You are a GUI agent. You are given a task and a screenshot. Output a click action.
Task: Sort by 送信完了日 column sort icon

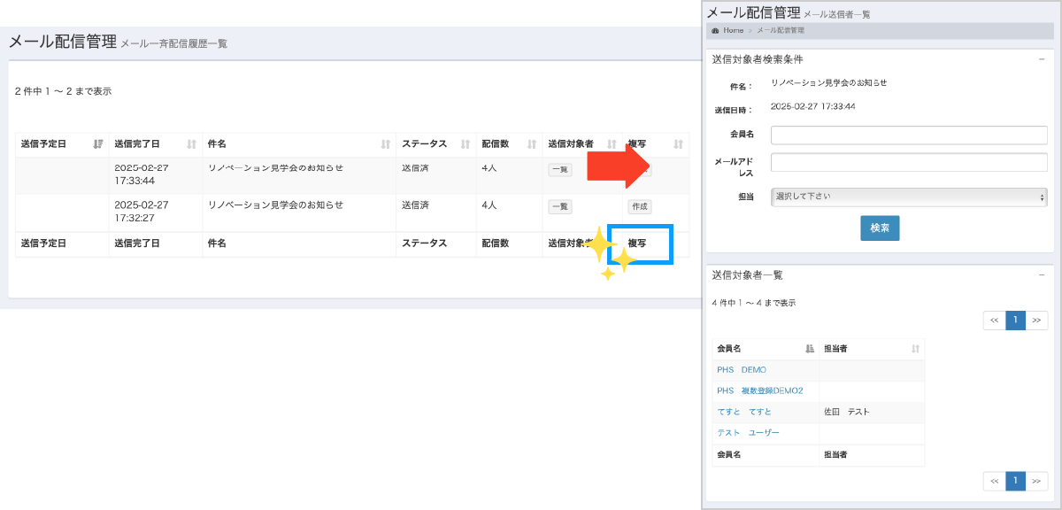[x=192, y=144]
